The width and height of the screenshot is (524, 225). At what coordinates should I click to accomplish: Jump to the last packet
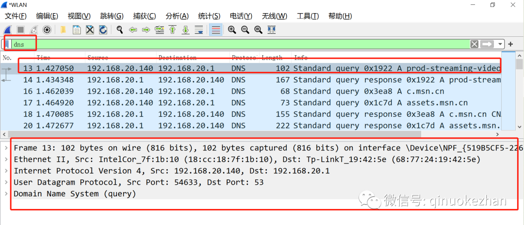[x=185, y=30]
